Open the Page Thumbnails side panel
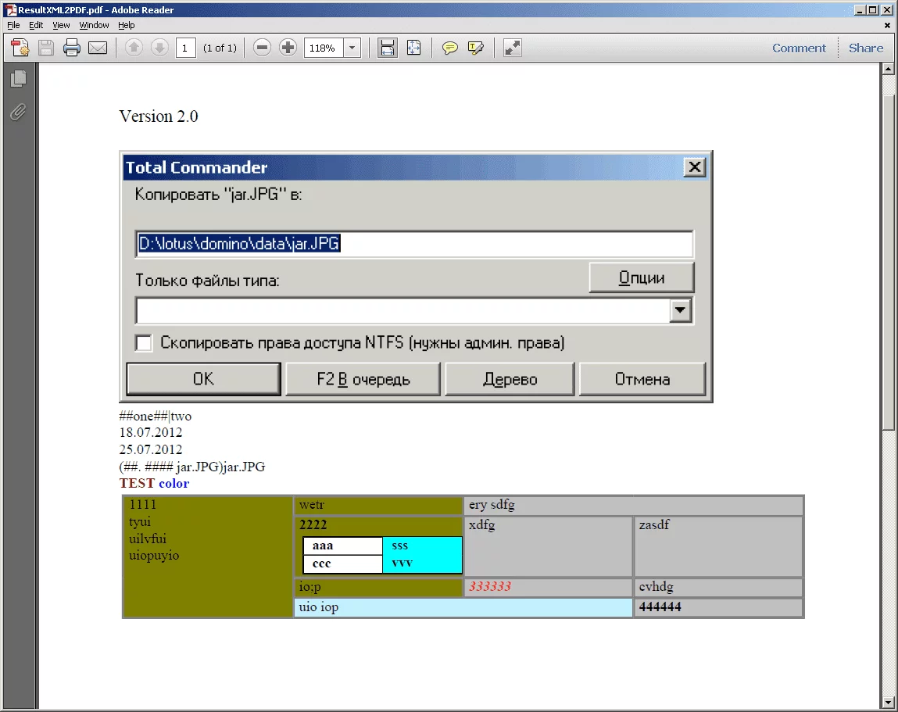The image size is (898, 712). (18, 78)
